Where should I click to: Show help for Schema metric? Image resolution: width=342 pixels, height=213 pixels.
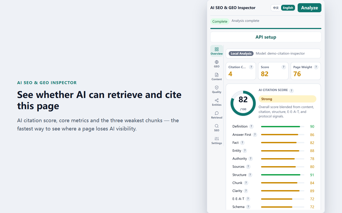point(248,207)
